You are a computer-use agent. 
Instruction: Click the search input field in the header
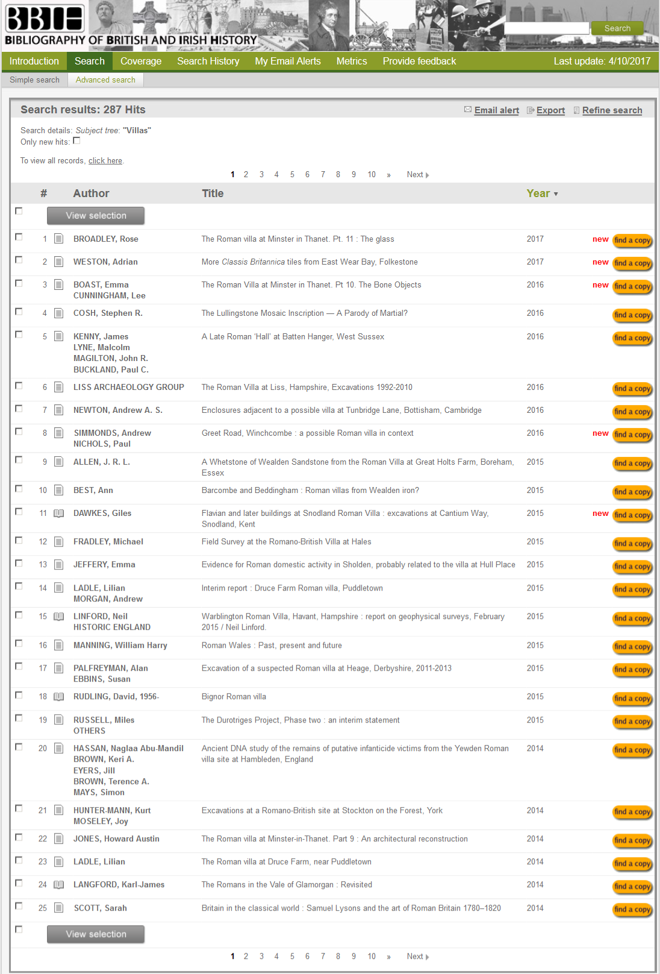click(546, 28)
